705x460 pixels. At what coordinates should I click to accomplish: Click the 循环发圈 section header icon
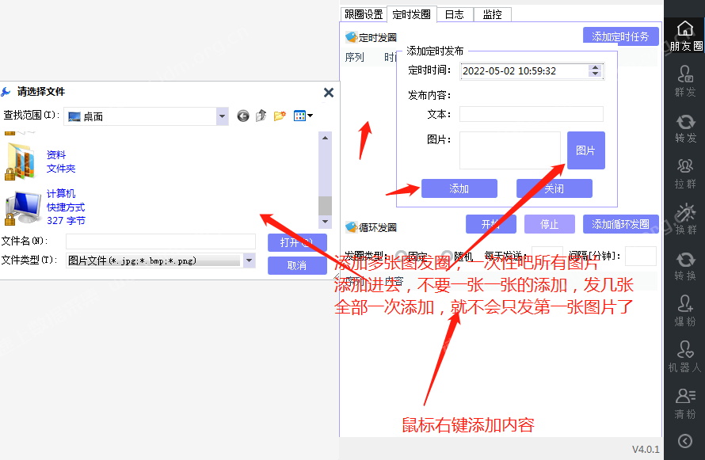[351, 227]
